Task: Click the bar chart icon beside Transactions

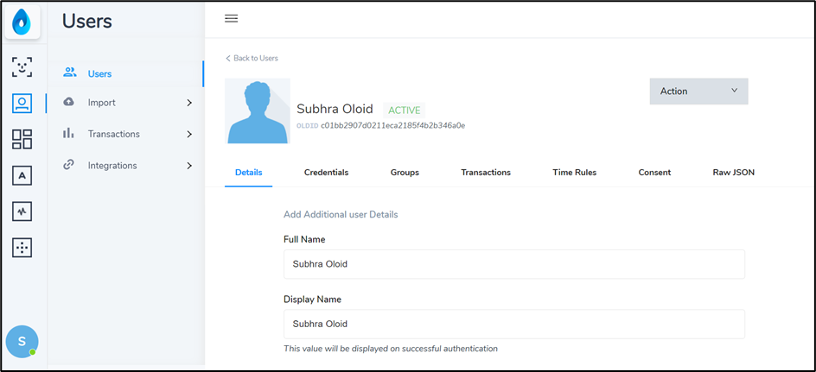Action: [x=68, y=134]
